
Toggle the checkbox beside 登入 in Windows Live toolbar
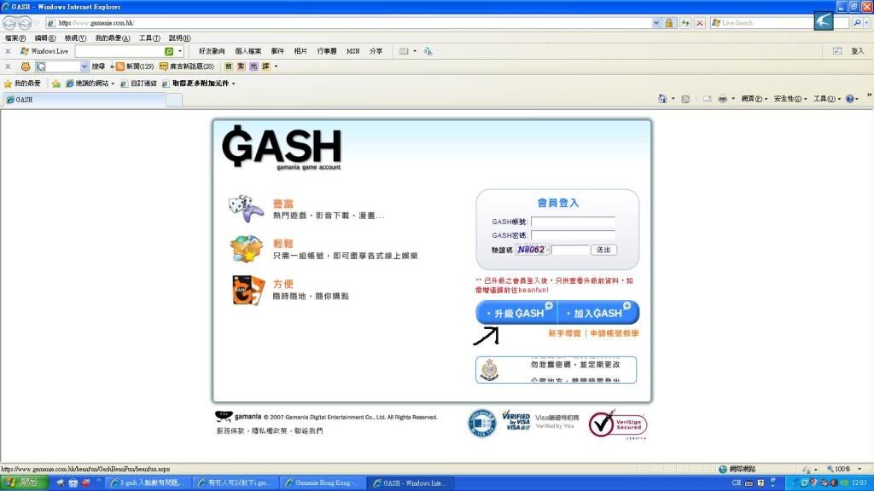pyautogui.click(x=837, y=51)
